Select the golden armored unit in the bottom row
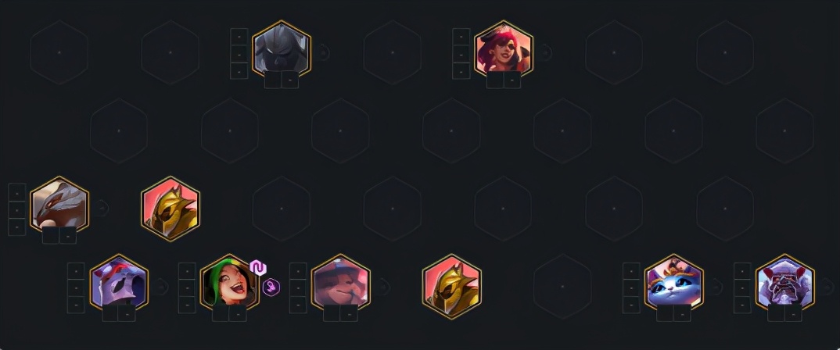Viewport: 840px width, 350px height. point(451,286)
